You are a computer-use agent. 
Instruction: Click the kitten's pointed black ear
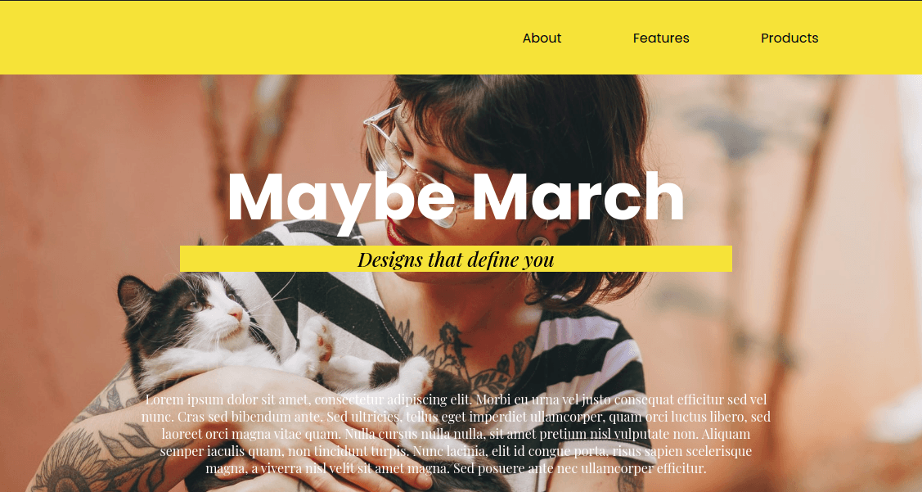[135, 294]
